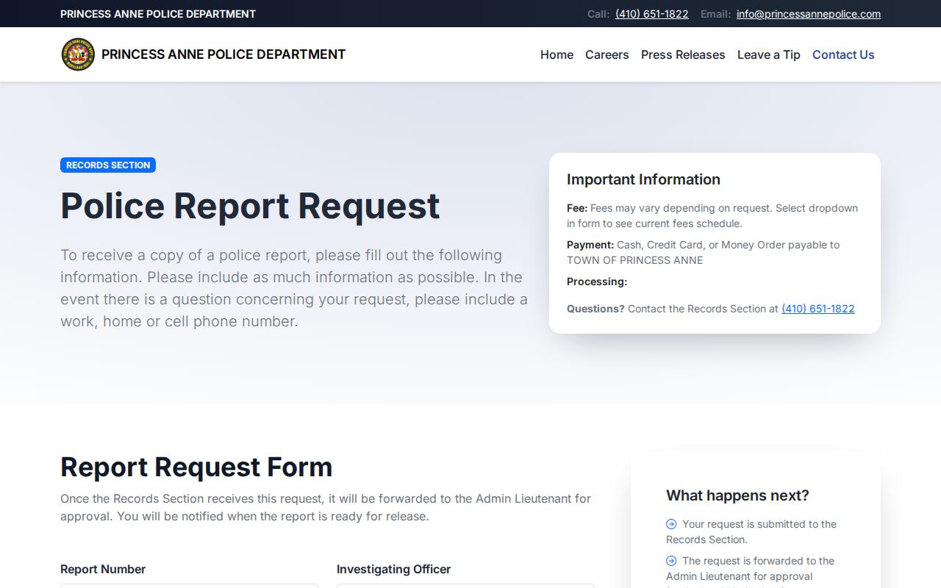The width and height of the screenshot is (941, 588).
Task: Click the police department seal logo
Action: click(78, 54)
